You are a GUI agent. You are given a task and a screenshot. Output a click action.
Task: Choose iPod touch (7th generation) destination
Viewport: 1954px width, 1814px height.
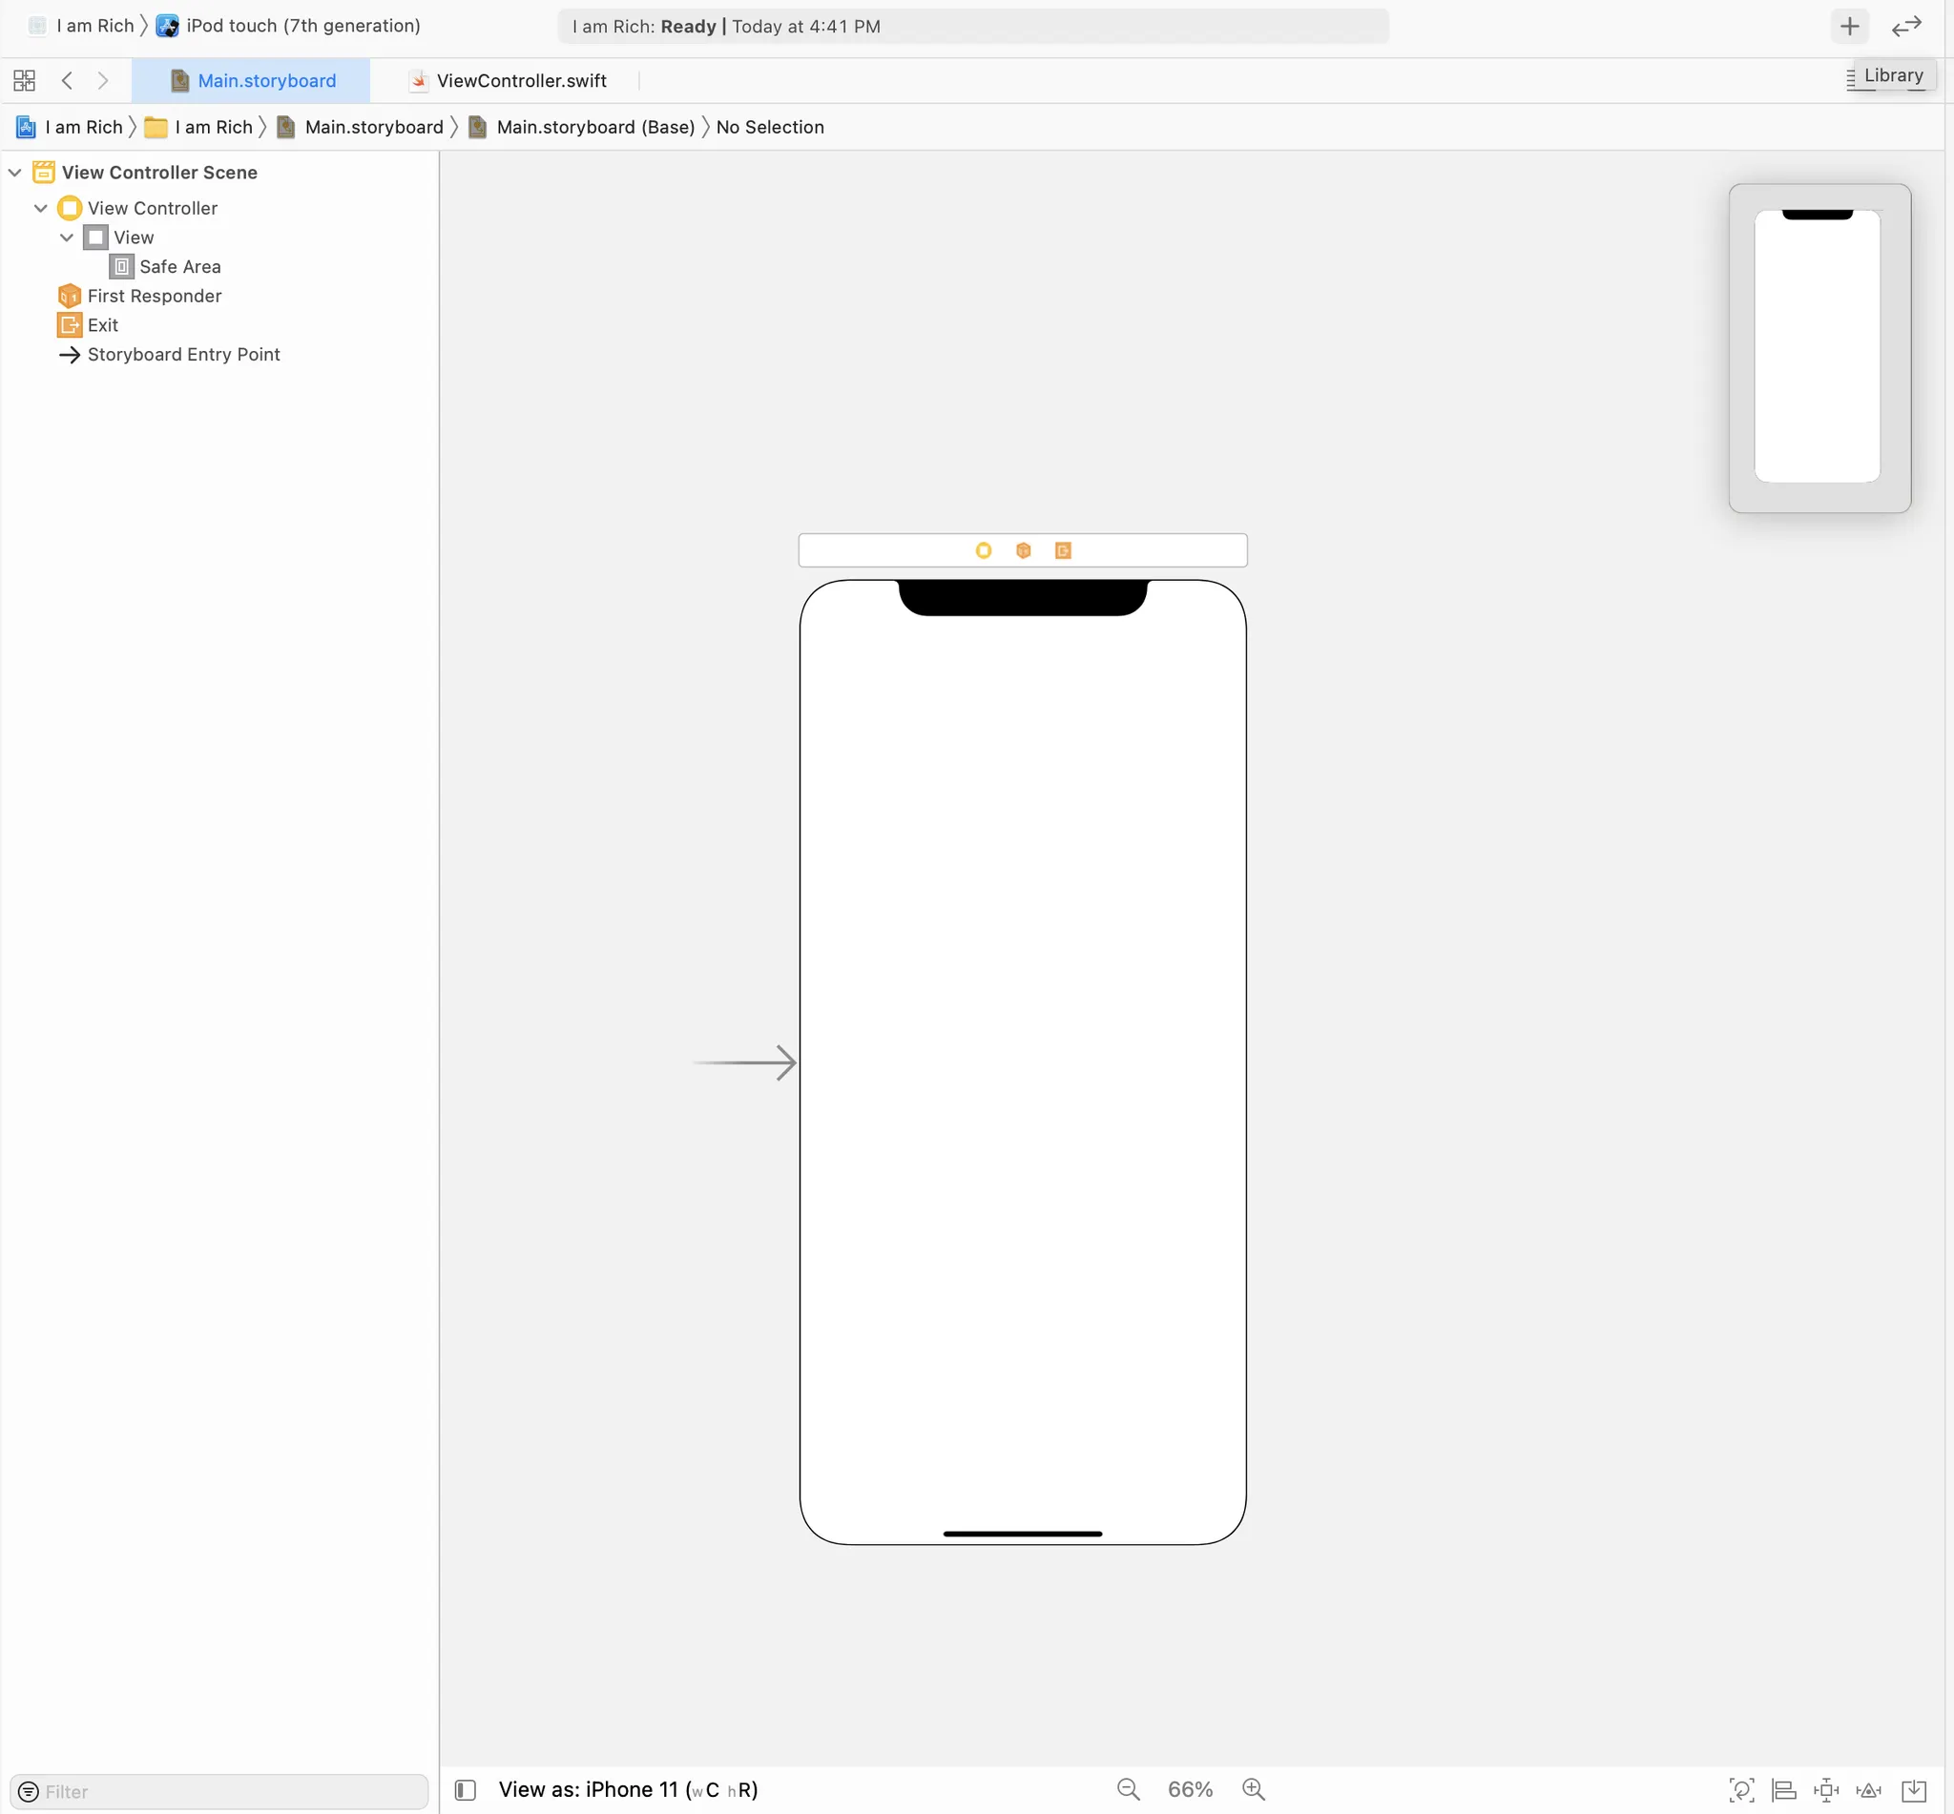tap(302, 27)
